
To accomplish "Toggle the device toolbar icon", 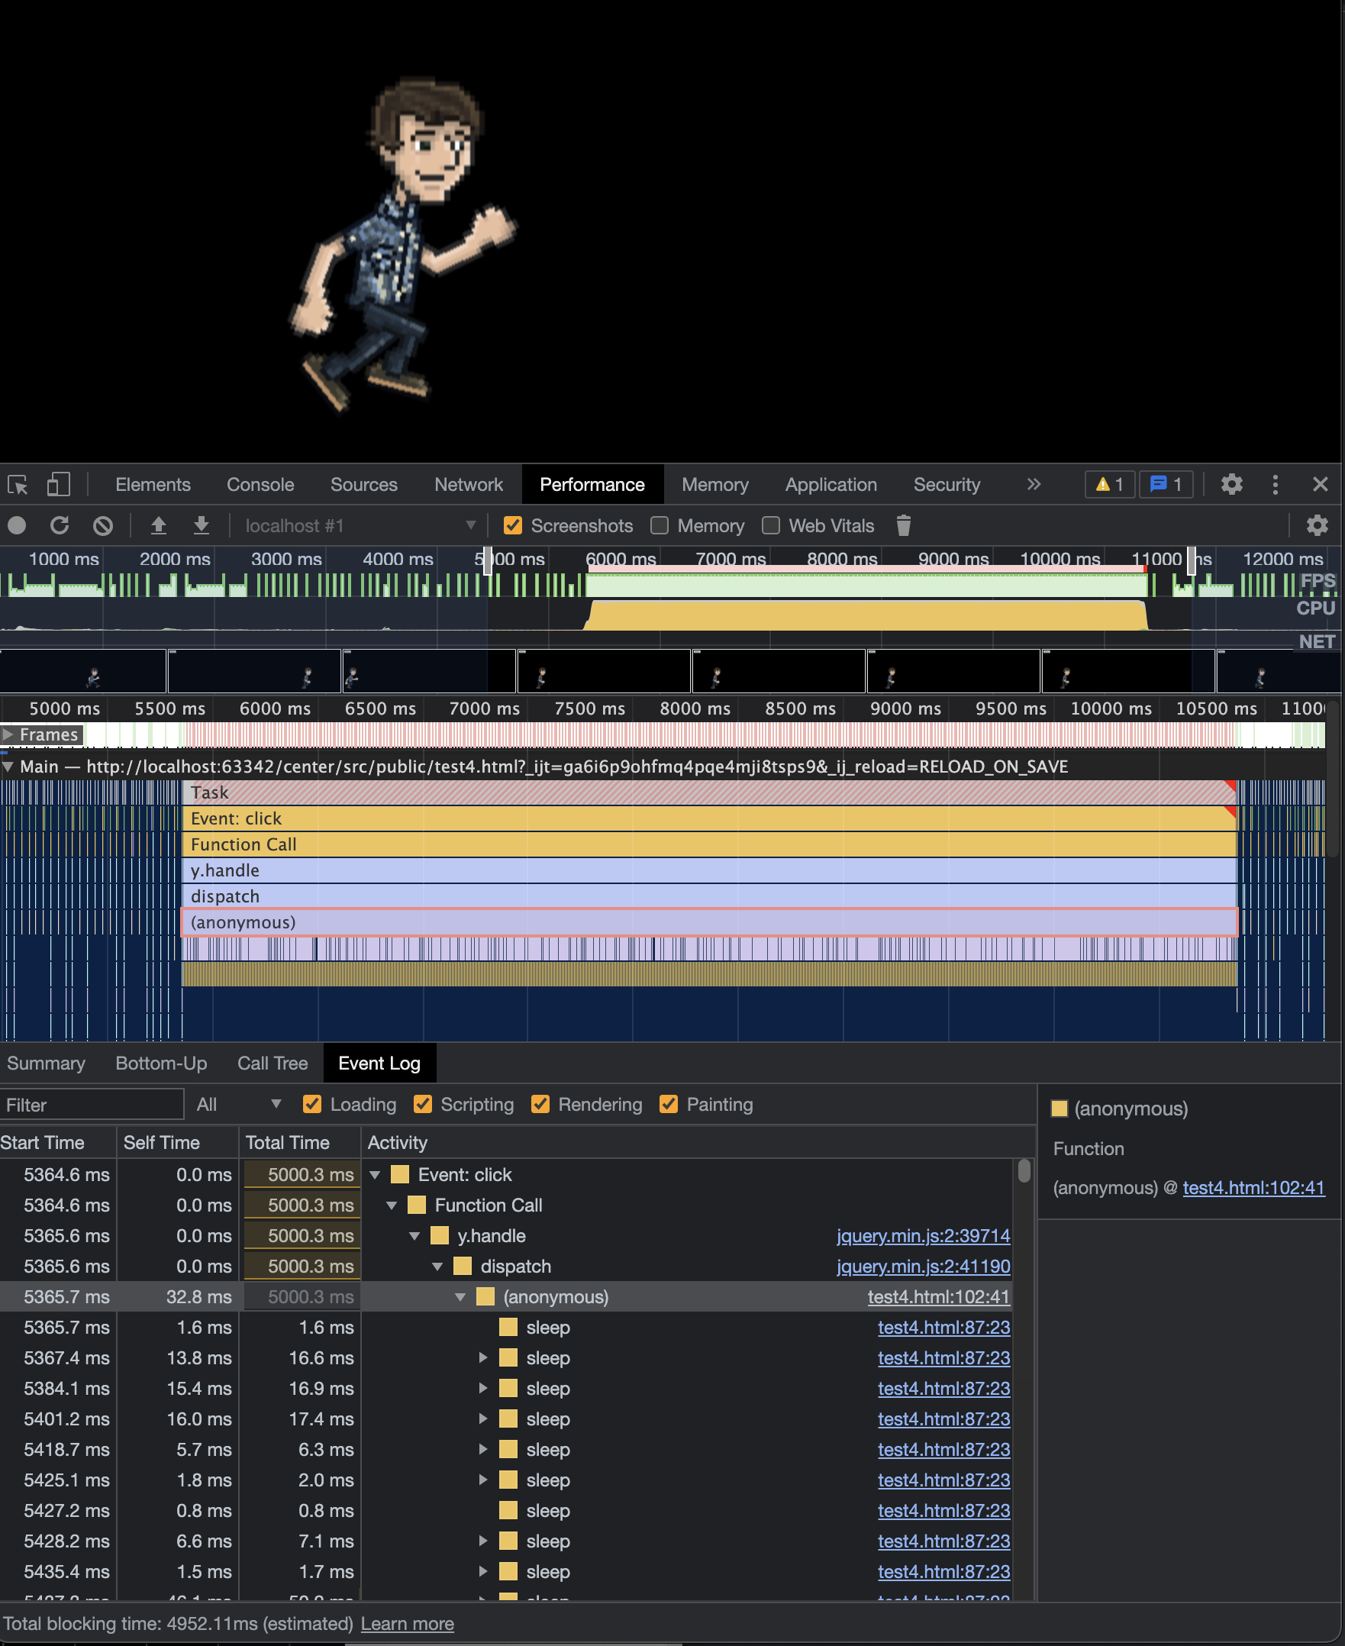I will (59, 484).
